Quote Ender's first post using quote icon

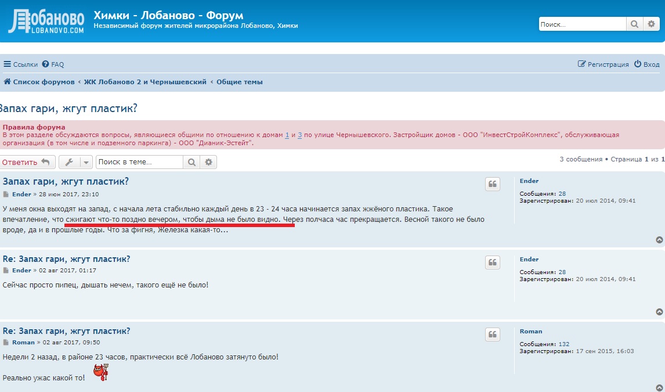coord(493,185)
